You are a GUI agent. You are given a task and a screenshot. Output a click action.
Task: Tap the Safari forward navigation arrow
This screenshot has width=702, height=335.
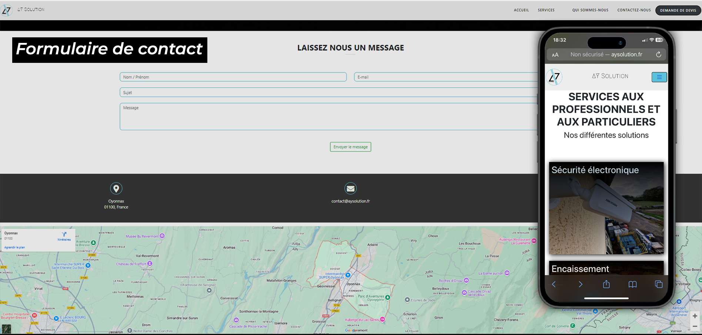click(x=580, y=284)
